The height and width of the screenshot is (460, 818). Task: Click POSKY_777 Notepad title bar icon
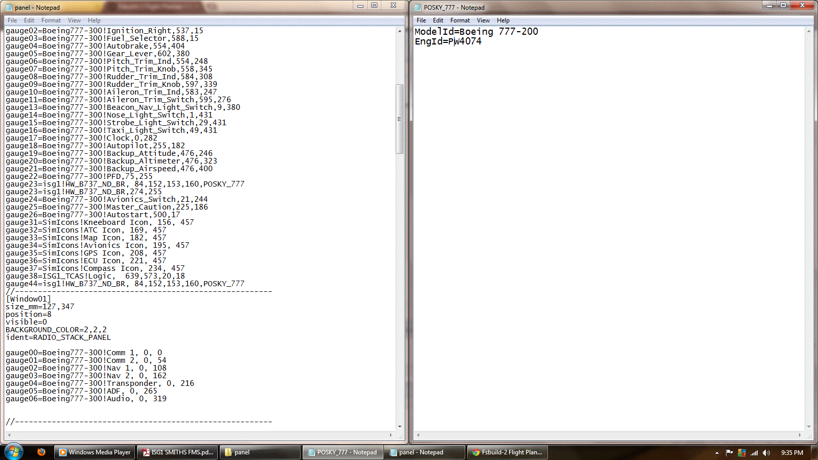[417, 7]
